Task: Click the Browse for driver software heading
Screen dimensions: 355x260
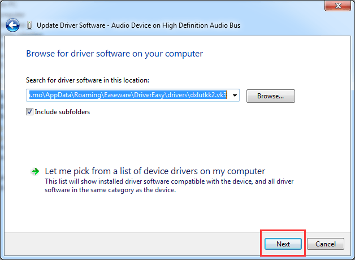Action: click(114, 54)
